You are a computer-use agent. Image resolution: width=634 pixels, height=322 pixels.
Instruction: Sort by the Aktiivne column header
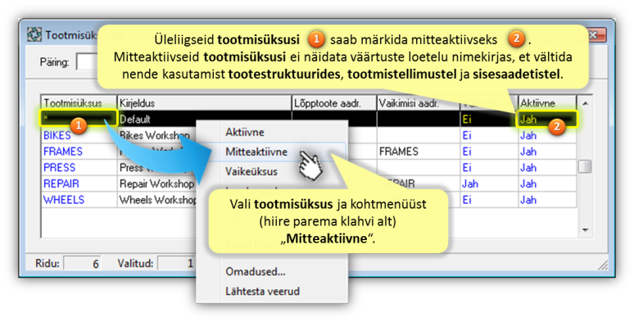click(x=547, y=103)
